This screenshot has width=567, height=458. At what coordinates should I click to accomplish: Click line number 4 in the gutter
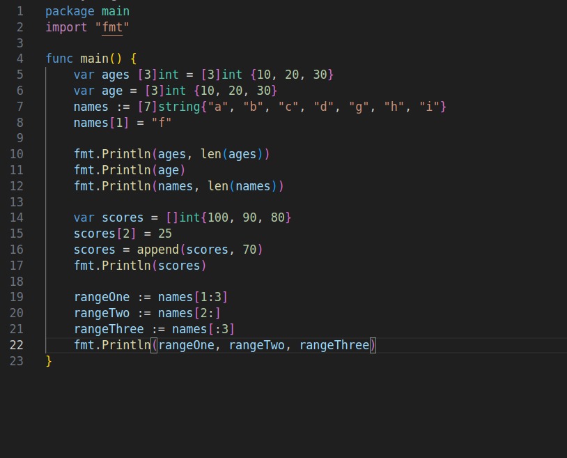[20, 59]
